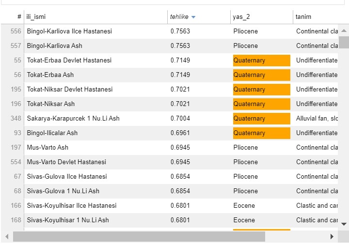Sort by the tanim column header
349x246 pixels.
[303, 17]
